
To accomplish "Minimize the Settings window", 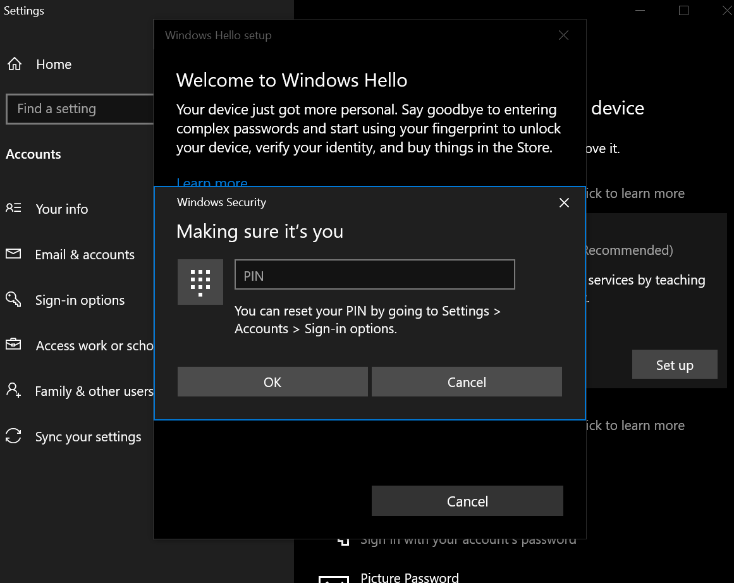I will (x=640, y=10).
